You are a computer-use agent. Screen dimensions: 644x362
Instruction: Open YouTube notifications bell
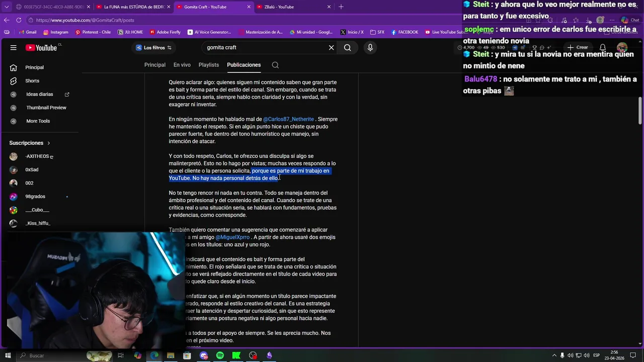(602, 47)
